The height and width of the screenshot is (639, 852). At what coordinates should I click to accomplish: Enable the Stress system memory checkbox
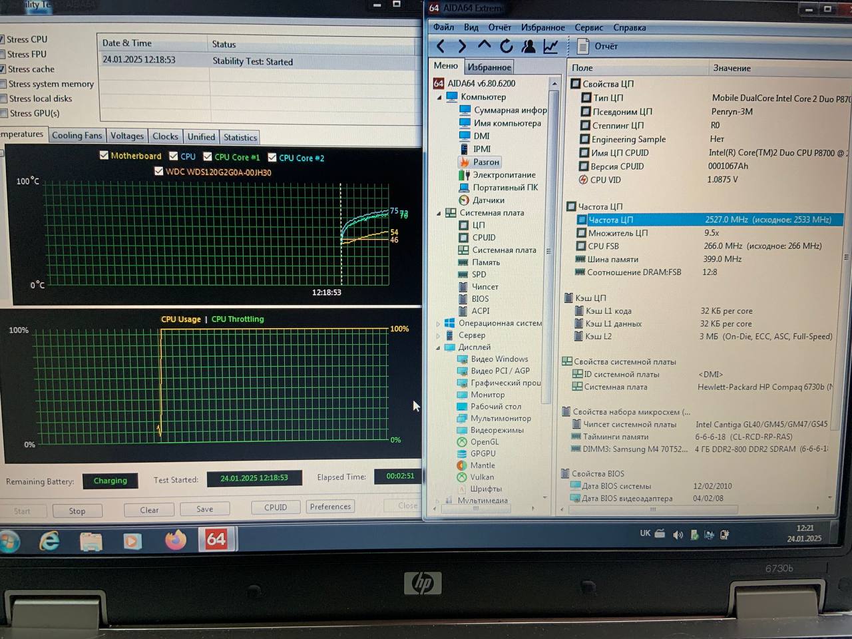click(x=3, y=84)
